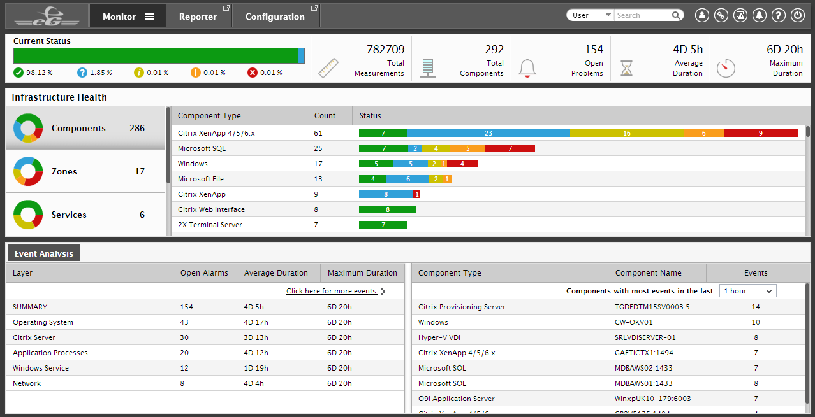
Task: Select the Event Analysis tab
Action: [x=44, y=253]
